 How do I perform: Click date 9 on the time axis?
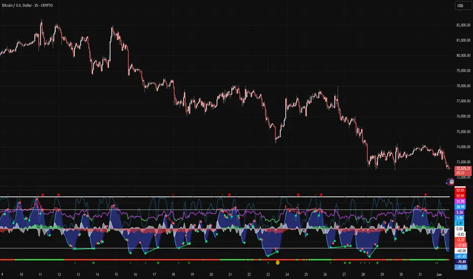[2, 274]
